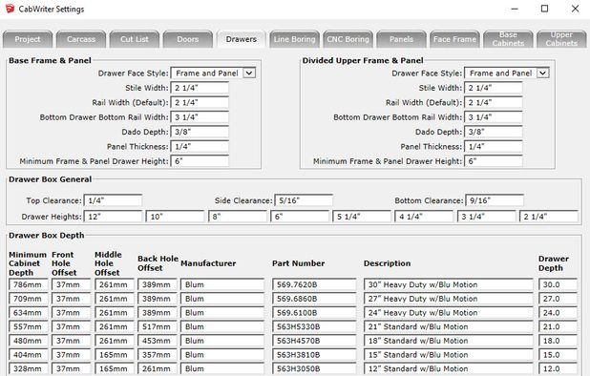Edit the 5 1/4" Drawer Heights field
The width and height of the screenshot is (590, 376).
pos(362,217)
